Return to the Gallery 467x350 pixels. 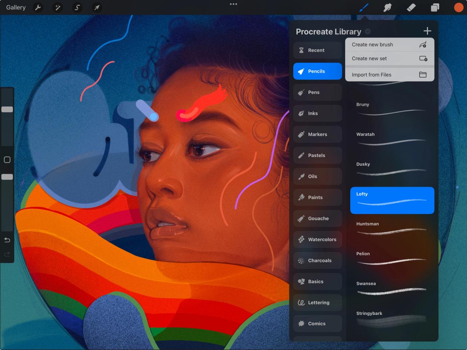(x=15, y=7)
